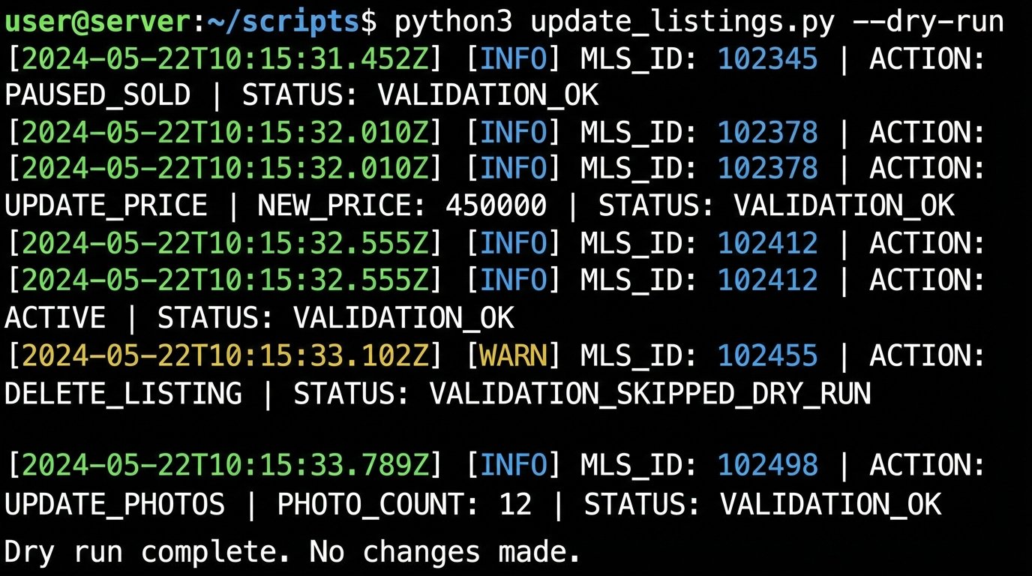Click the python3 command word
The width and height of the screenshot is (1032, 576).
pyautogui.click(x=454, y=22)
